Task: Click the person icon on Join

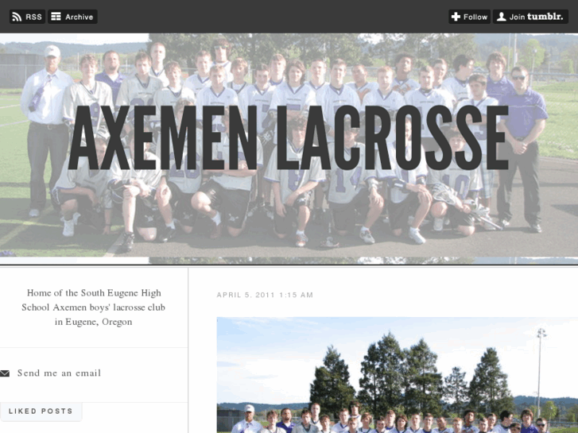Action: [x=502, y=17]
